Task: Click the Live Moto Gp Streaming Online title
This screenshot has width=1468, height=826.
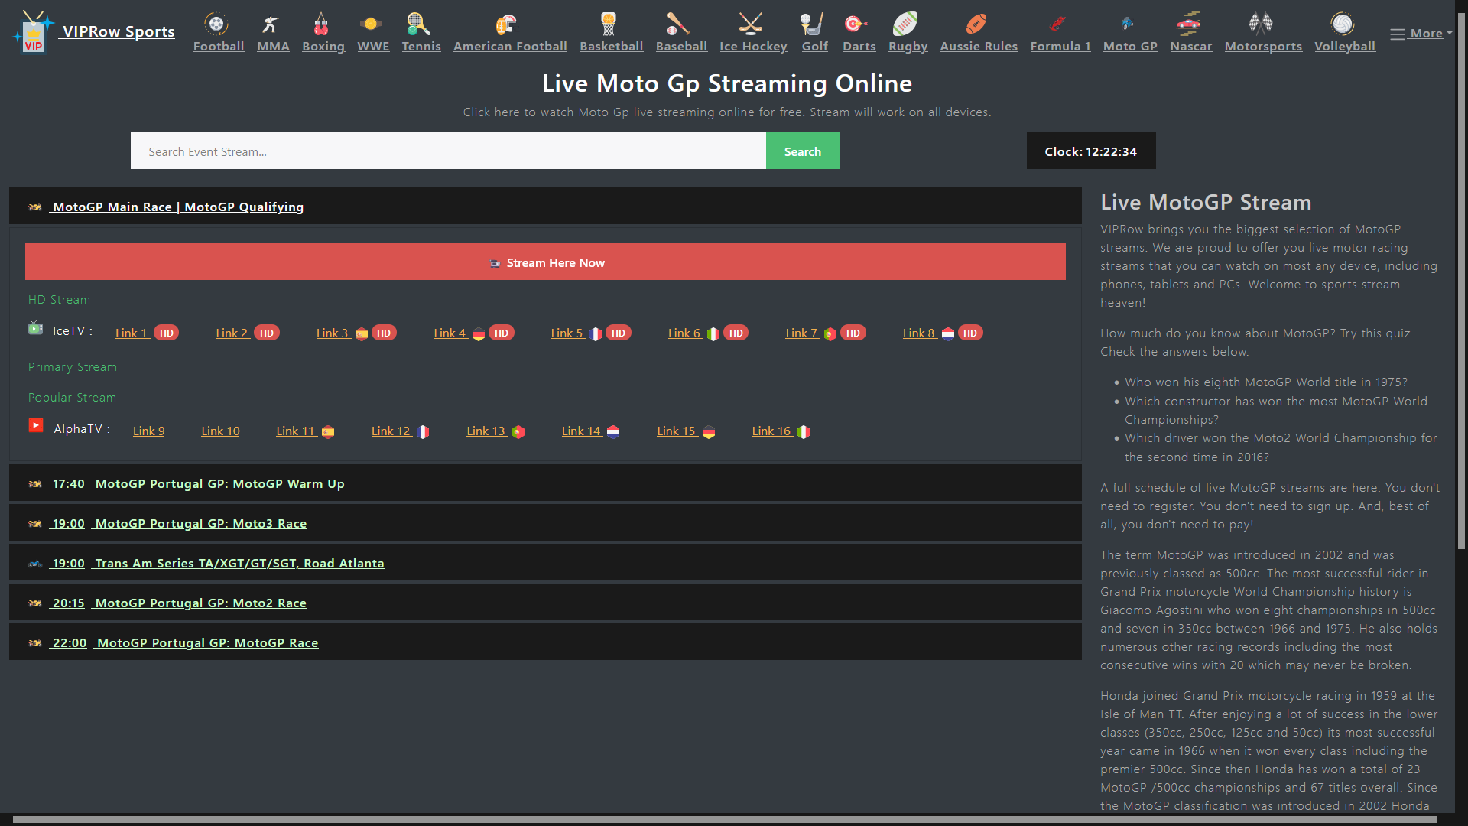Action: click(727, 83)
